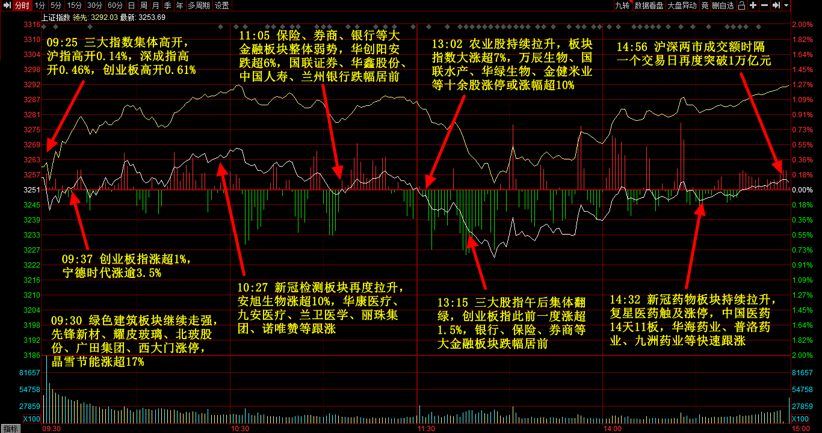
Task: Click the right arrow-to-bar icon in toolbar
Action: [x=776, y=5]
